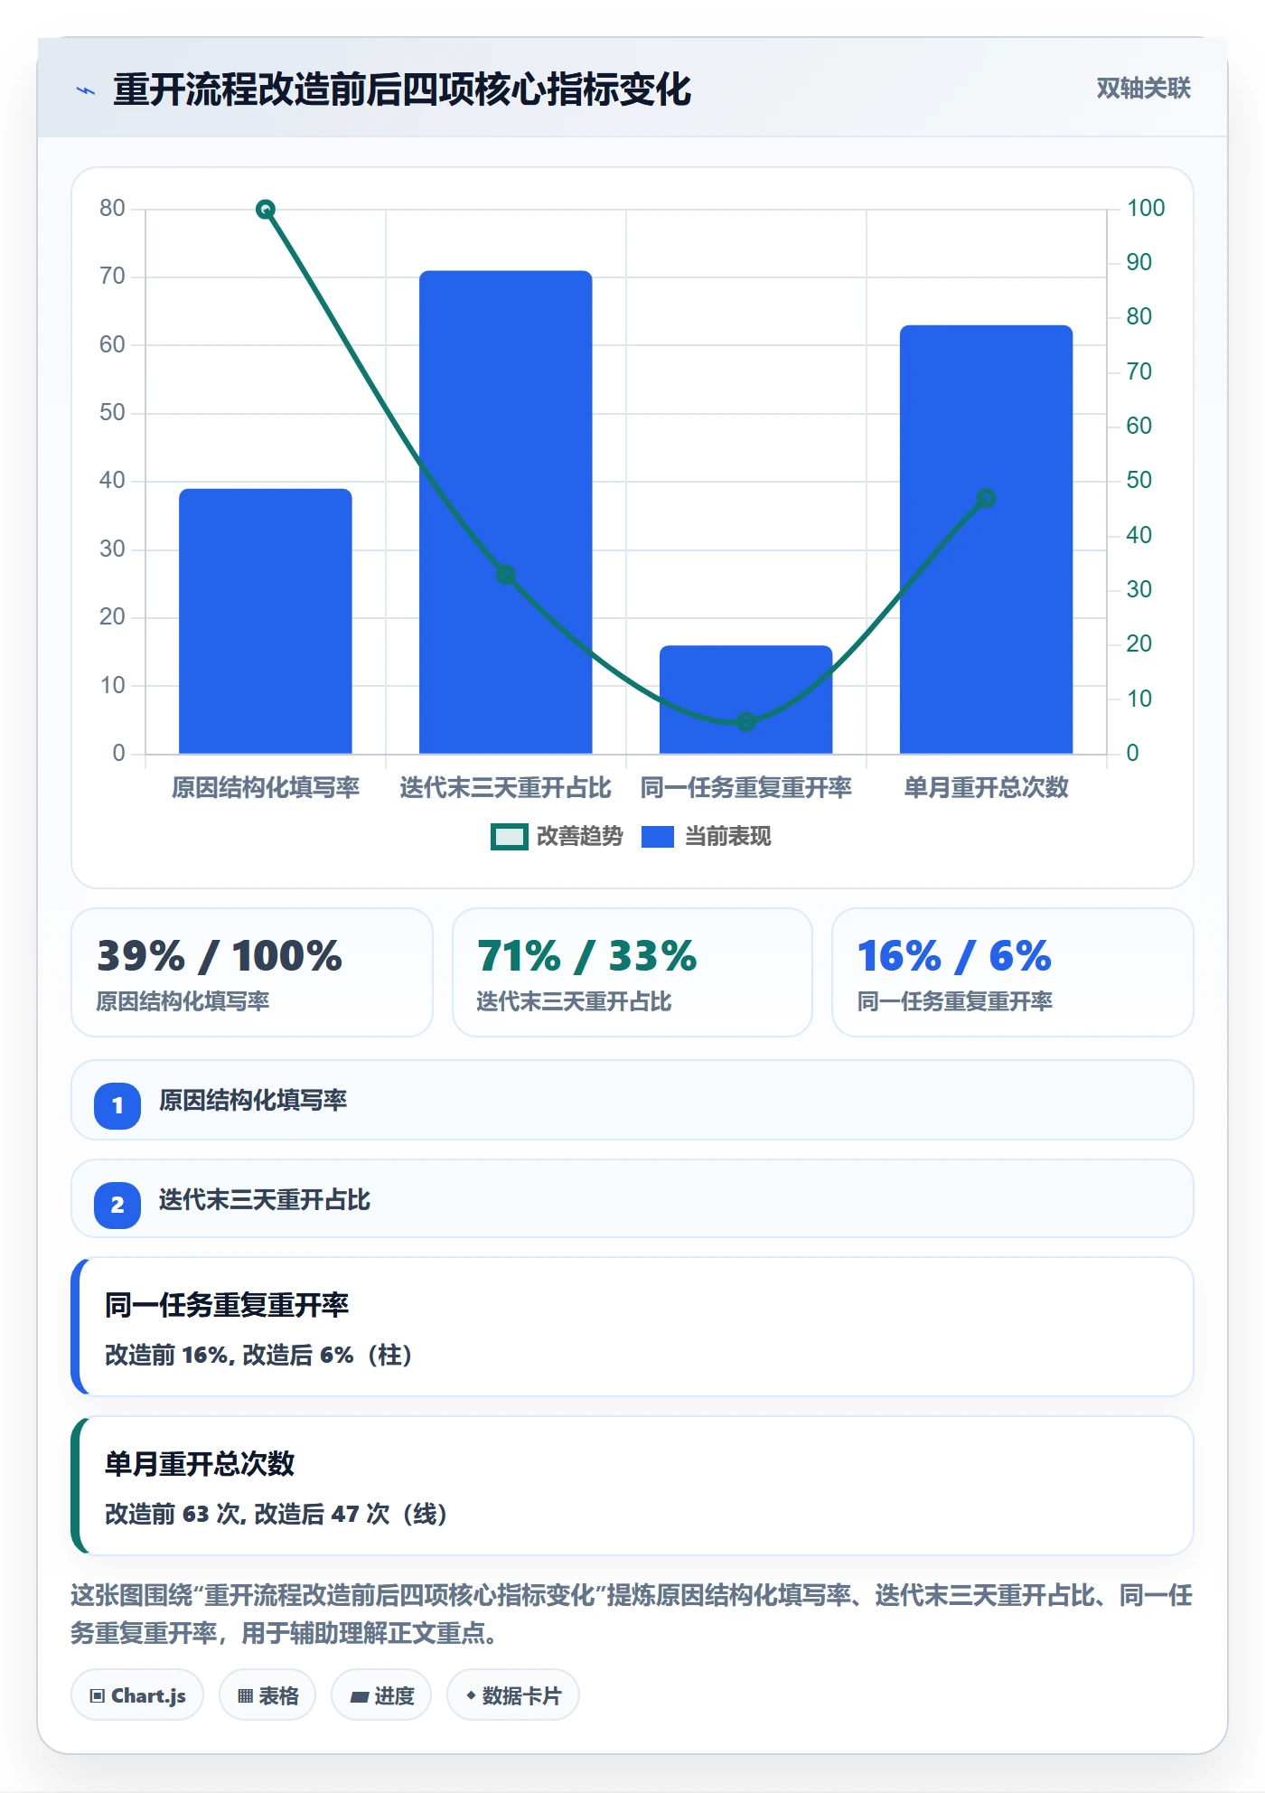The width and height of the screenshot is (1265, 1793).
Task: Click the 进度 tag
Action: (381, 1695)
